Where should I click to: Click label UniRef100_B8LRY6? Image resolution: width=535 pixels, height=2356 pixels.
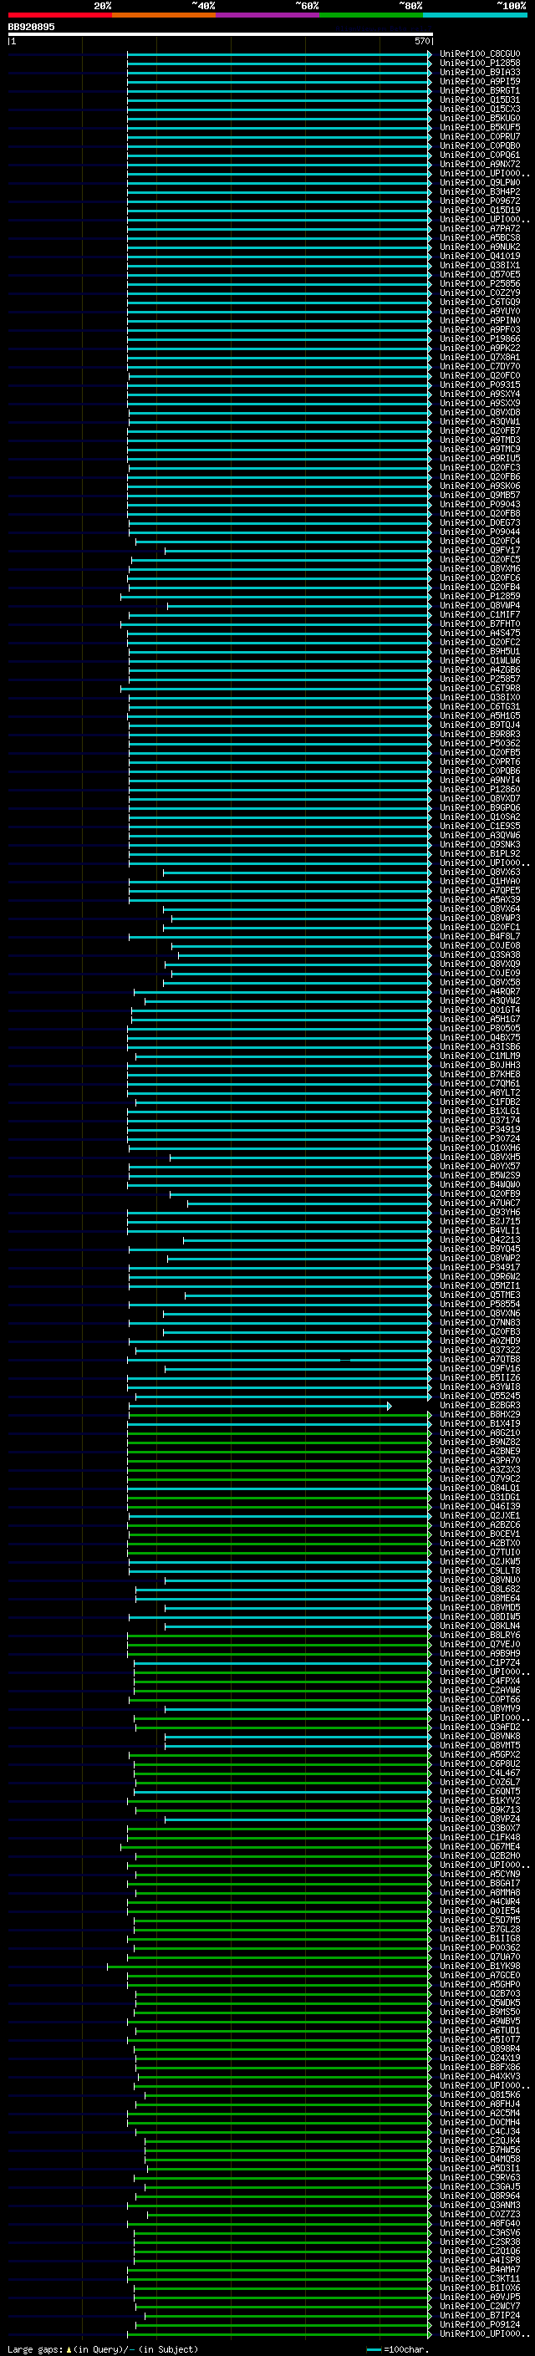(x=480, y=1635)
